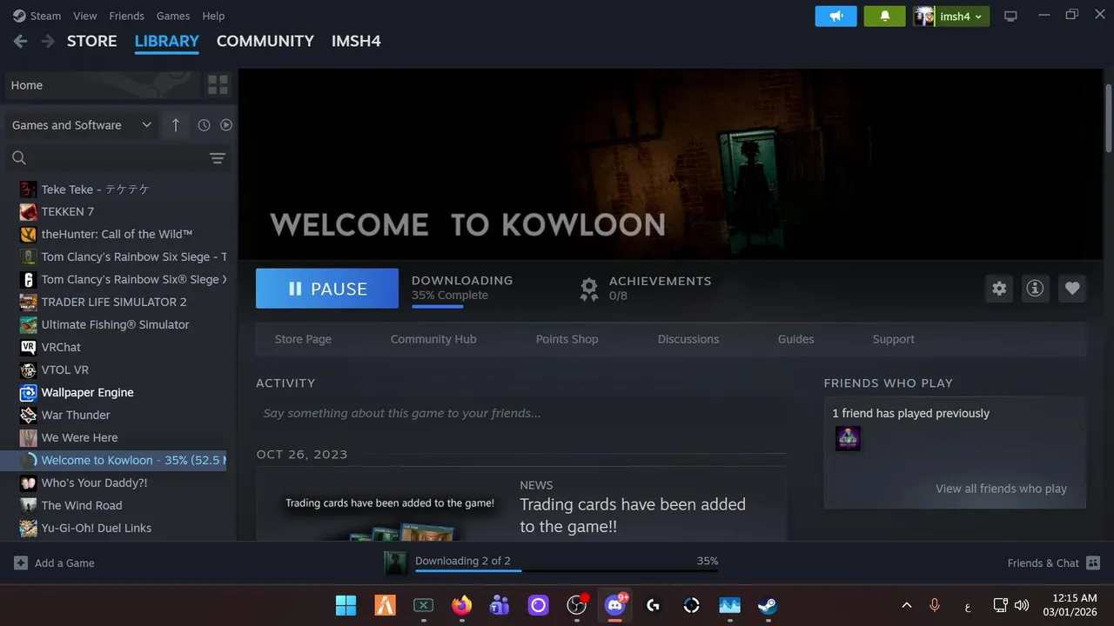Show hidden tray icons chevron
Image resolution: width=1114 pixels, height=626 pixels.
click(x=906, y=605)
